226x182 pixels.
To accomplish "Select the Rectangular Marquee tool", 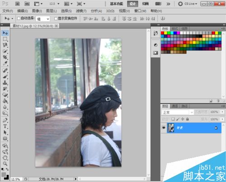I will tap(5, 39).
